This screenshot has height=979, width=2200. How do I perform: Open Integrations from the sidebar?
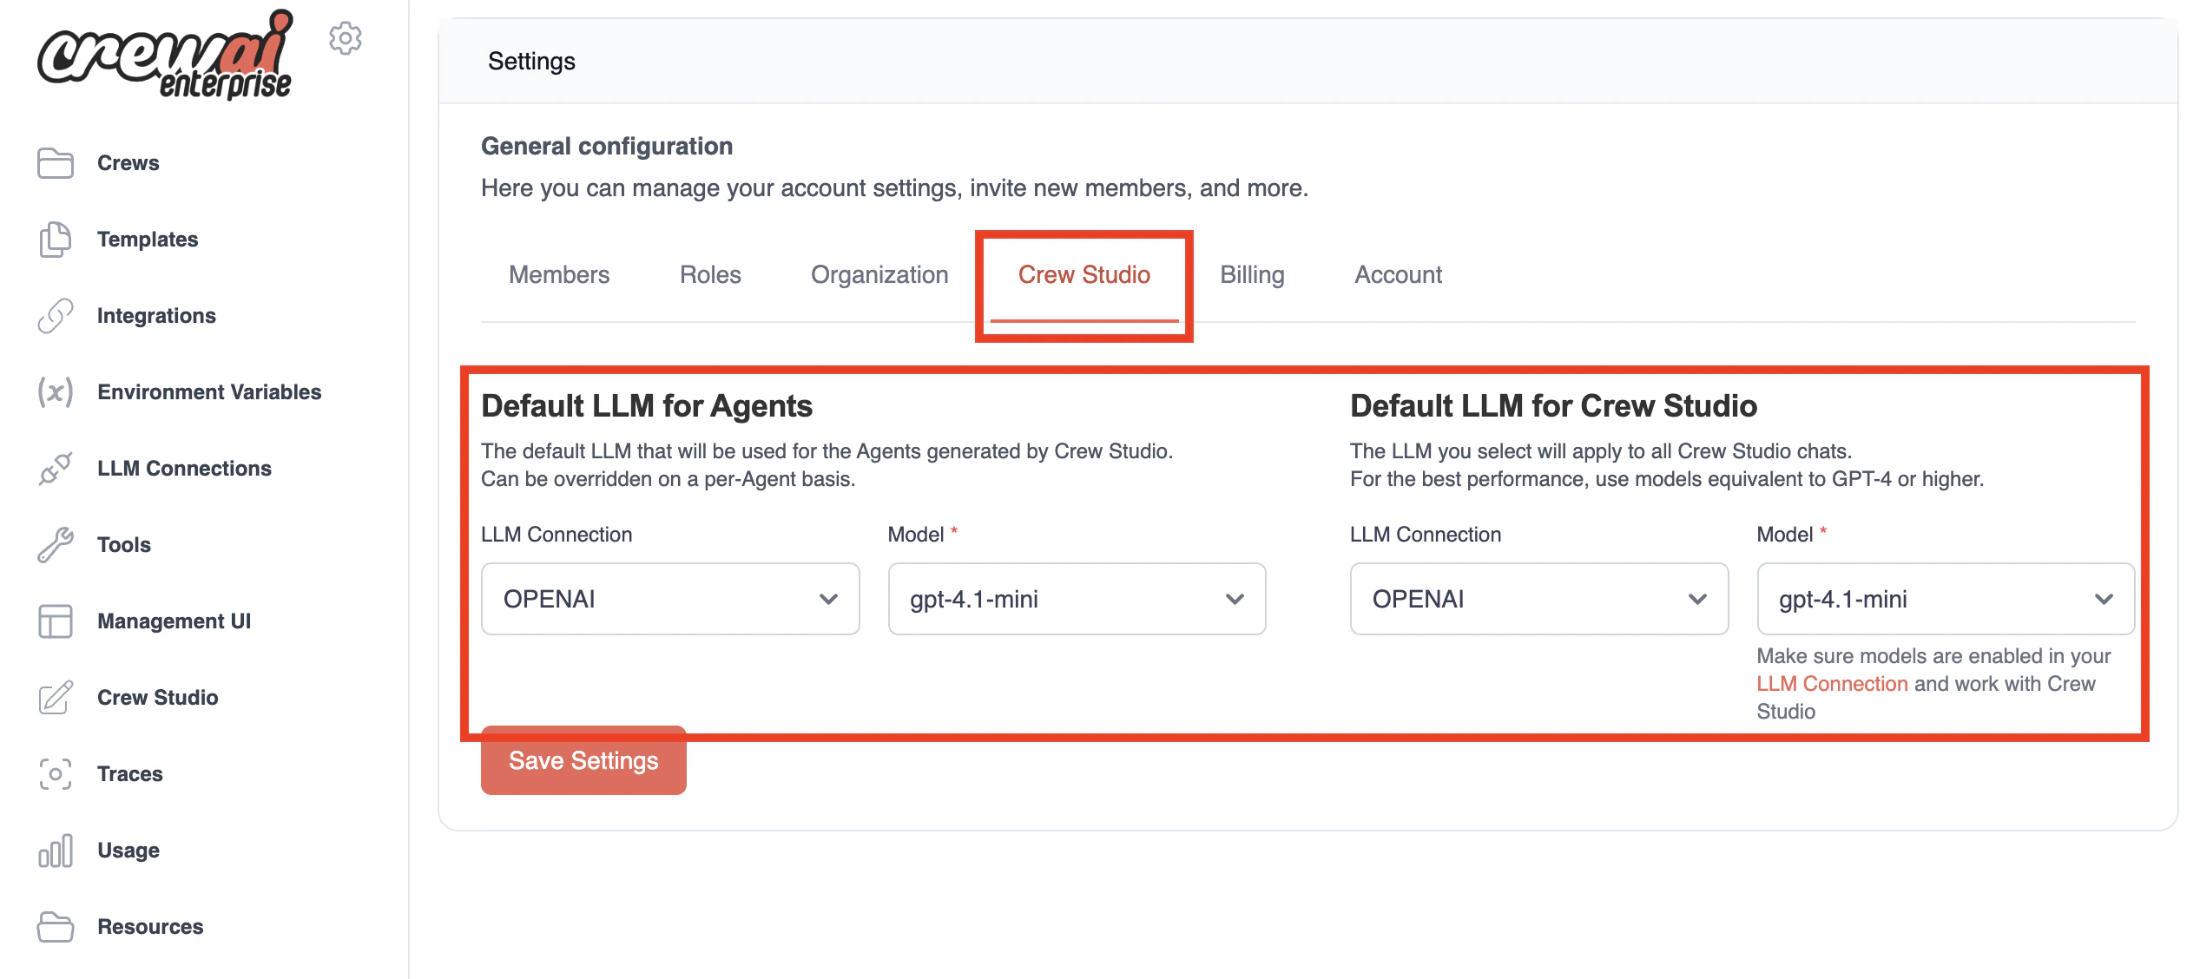click(x=157, y=315)
